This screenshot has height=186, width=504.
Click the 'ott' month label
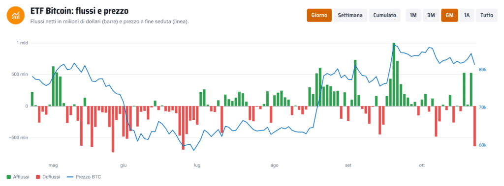coord(422,165)
